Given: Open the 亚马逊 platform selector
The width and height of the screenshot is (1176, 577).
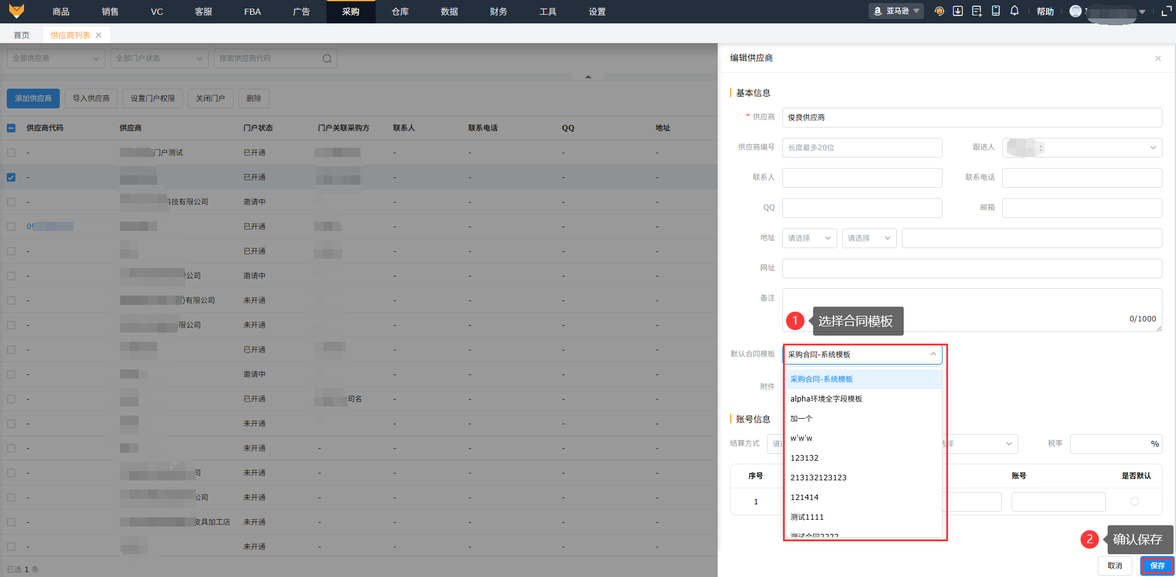Looking at the screenshot, I should [896, 11].
